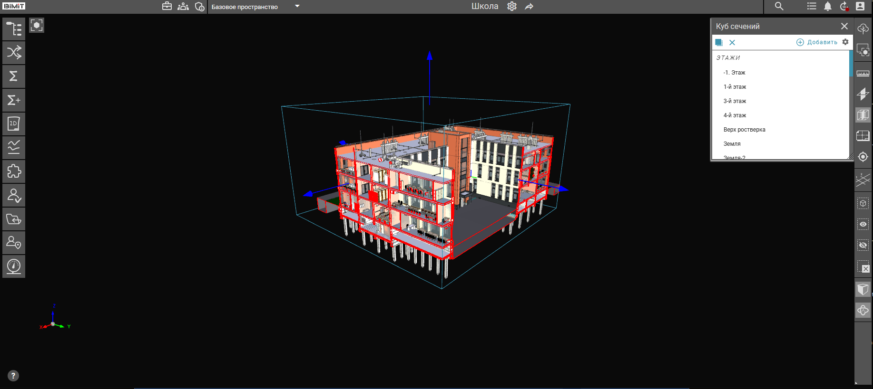The image size is (873, 389).
Task: Open the 2D drawings sheet tool
Action: tap(14, 124)
